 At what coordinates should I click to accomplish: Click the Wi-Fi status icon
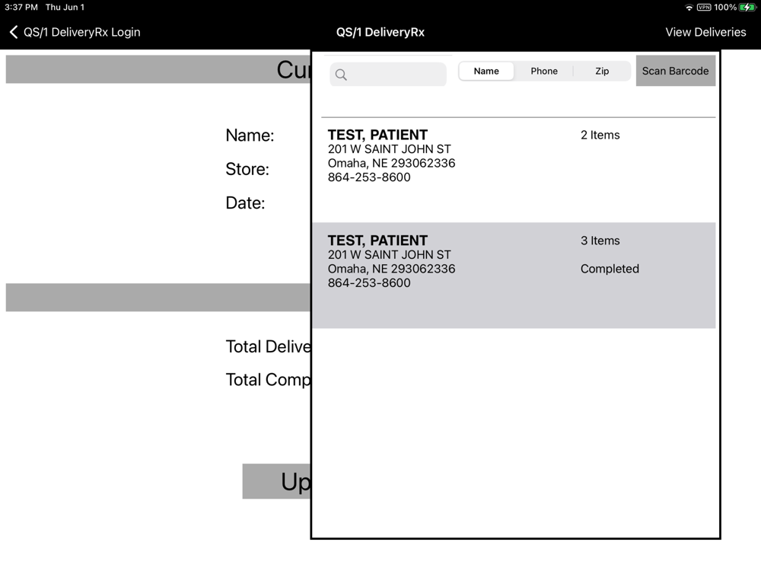[x=689, y=8]
